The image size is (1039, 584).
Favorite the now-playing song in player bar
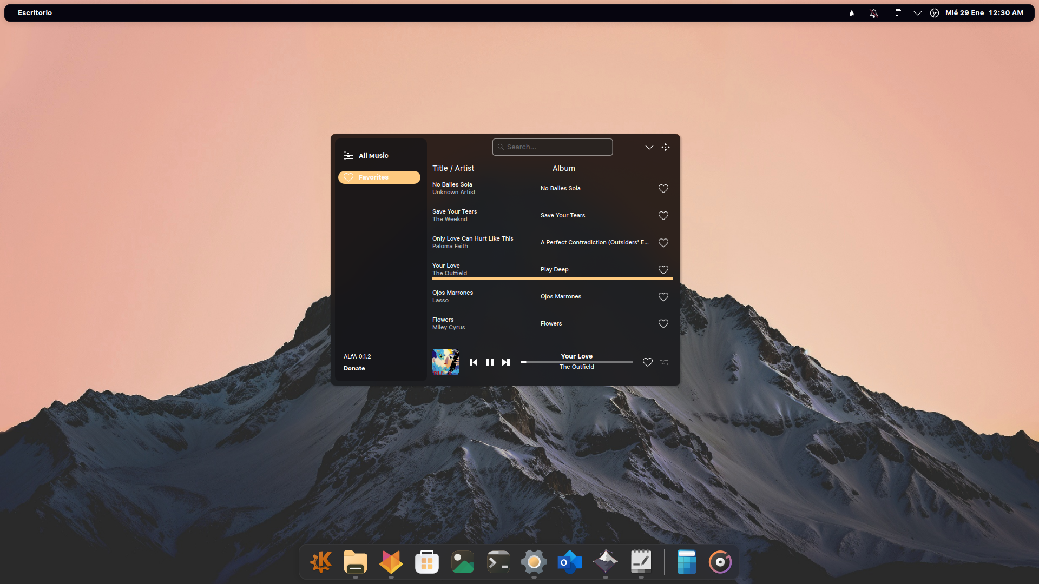click(648, 362)
